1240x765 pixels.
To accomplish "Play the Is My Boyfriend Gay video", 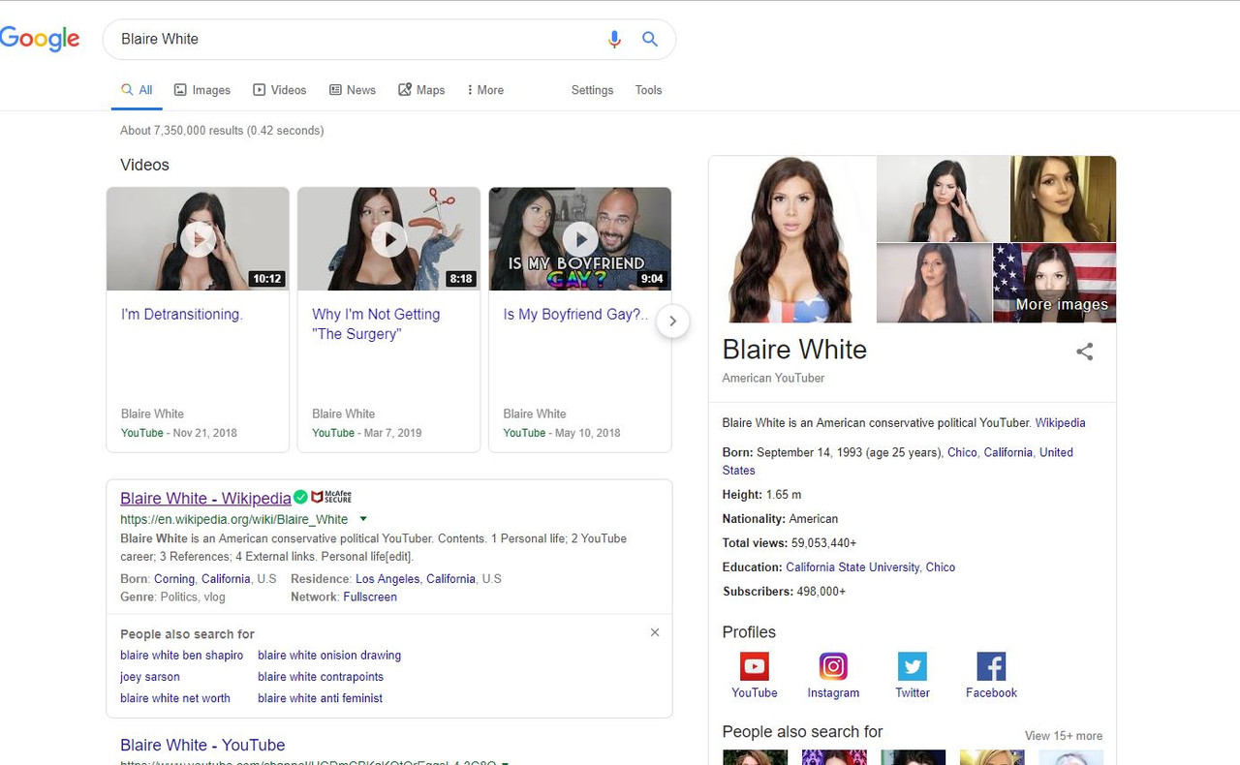I will [x=580, y=239].
